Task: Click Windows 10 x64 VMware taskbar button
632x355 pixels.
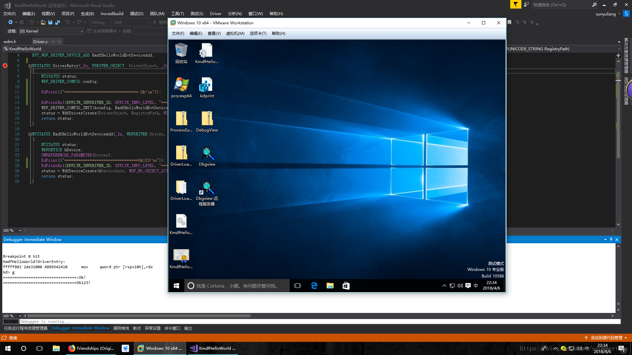Action: click(160, 348)
